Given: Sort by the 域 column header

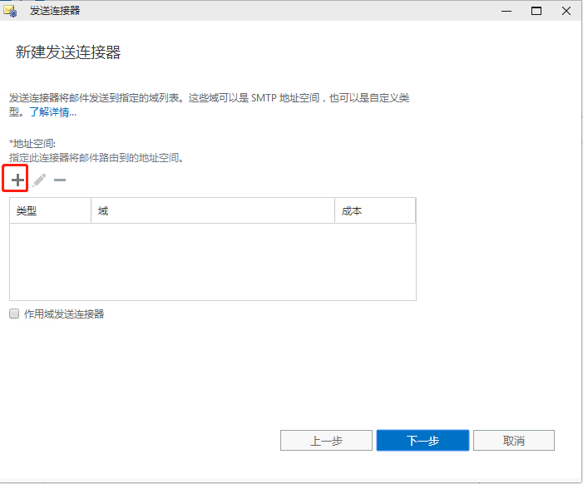Looking at the screenshot, I should [x=213, y=210].
